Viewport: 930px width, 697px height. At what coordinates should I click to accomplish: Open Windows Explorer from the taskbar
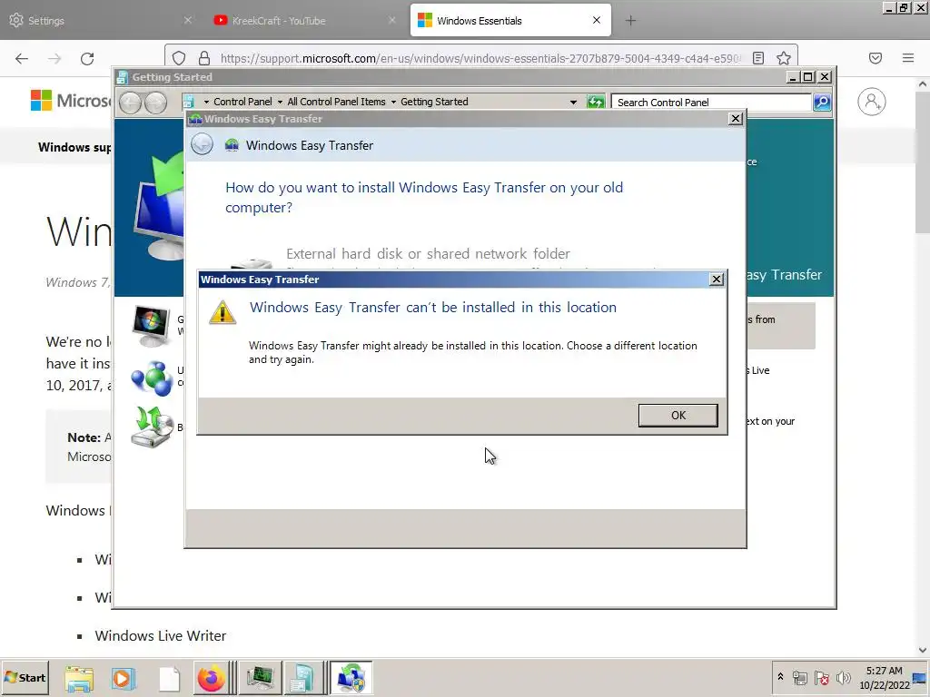click(79, 678)
